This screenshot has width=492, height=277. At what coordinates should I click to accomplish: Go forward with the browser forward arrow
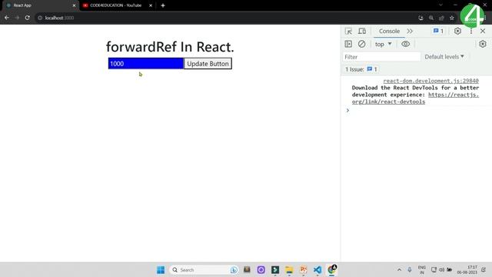(17, 18)
